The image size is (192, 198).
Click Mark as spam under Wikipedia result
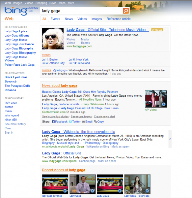click(120, 147)
